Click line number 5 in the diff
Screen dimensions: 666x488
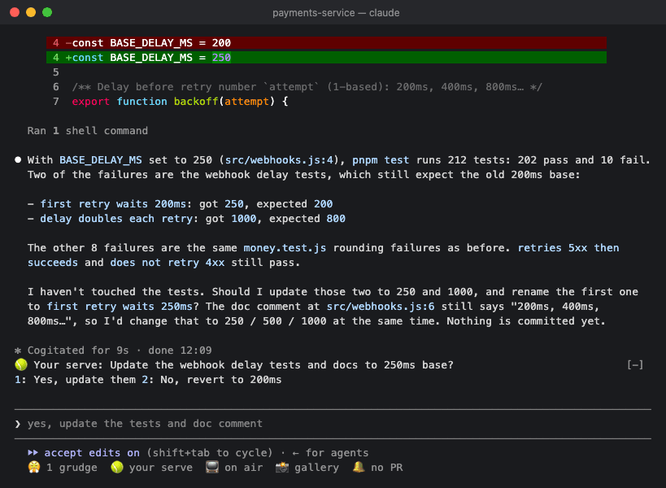pos(55,72)
